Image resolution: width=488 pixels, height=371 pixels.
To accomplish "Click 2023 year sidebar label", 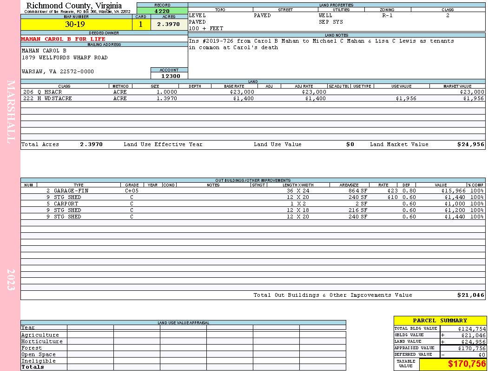I will tap(11, 280).
